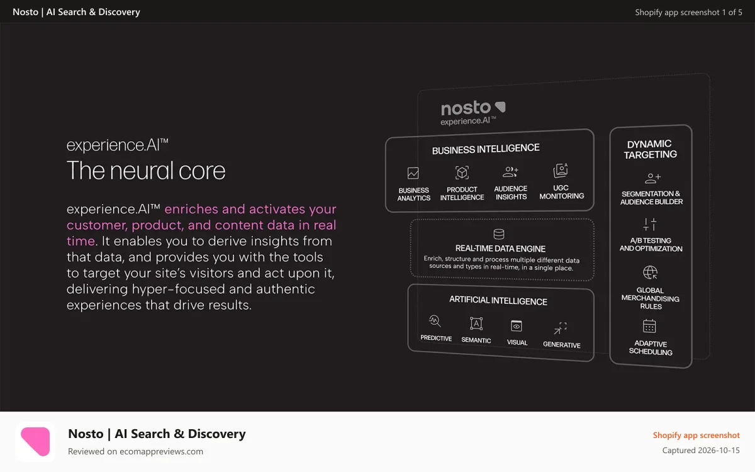Click the Generative AI icon

(560, 328)
